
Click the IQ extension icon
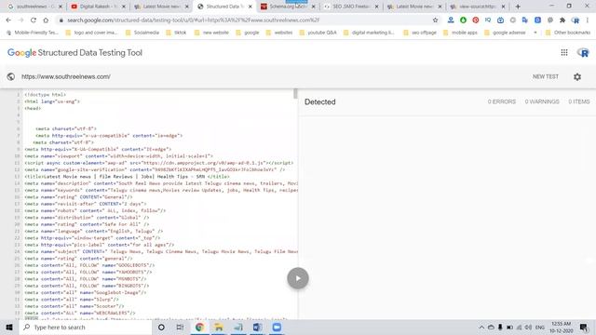click(x=488, y=20)
